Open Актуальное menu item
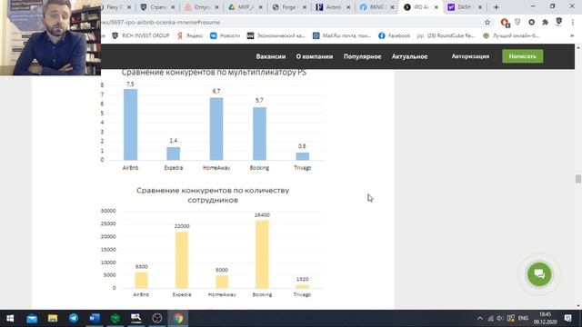 click(409, 56)
